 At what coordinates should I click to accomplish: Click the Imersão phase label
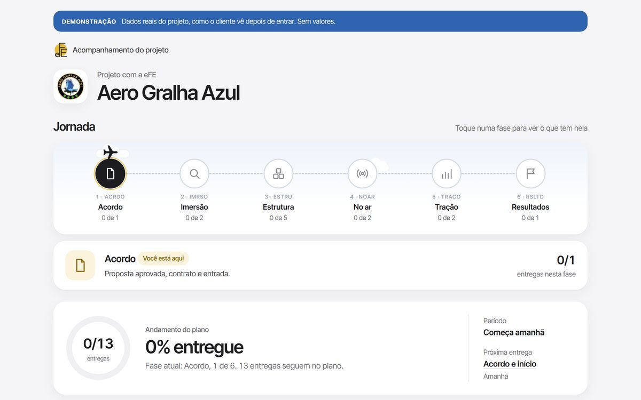point(194,207)
